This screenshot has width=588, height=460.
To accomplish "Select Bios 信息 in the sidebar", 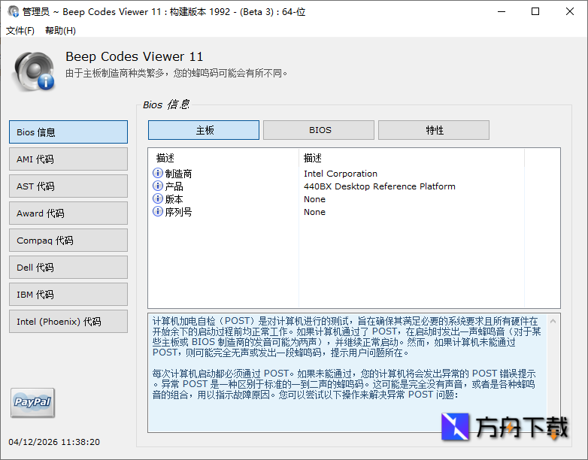I will tap(68, 132).
